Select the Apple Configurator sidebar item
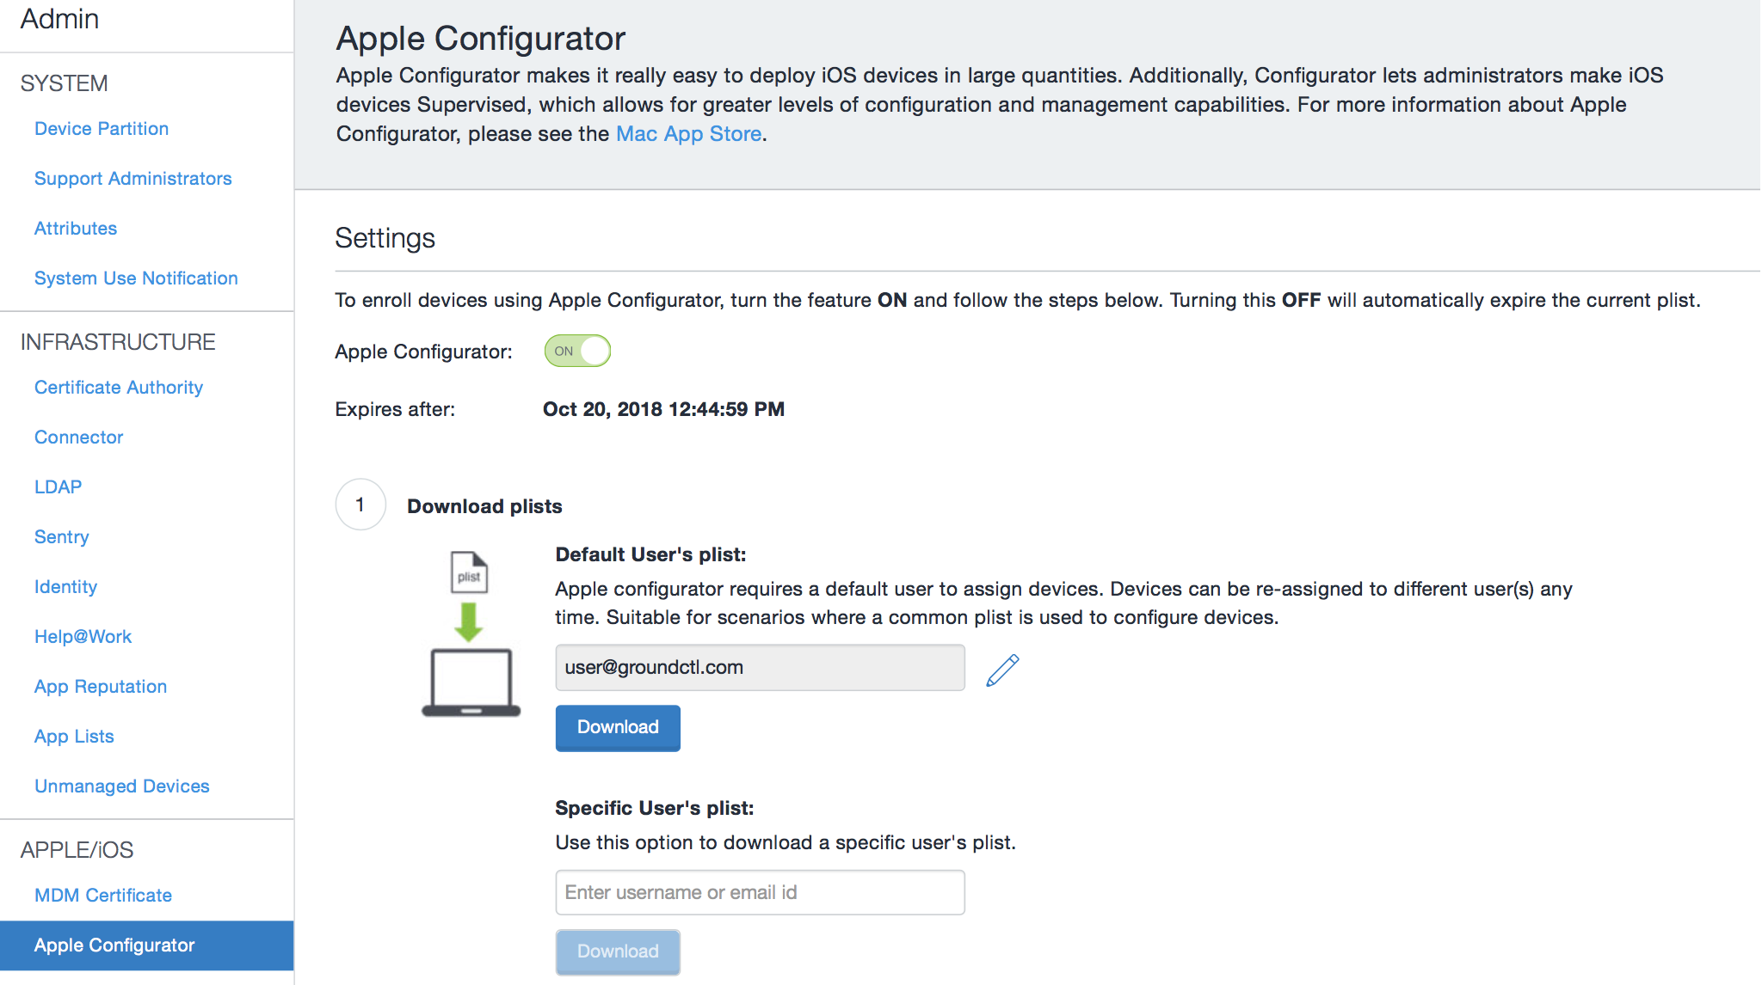The image size is (1762, 985). tap(114, 945)
